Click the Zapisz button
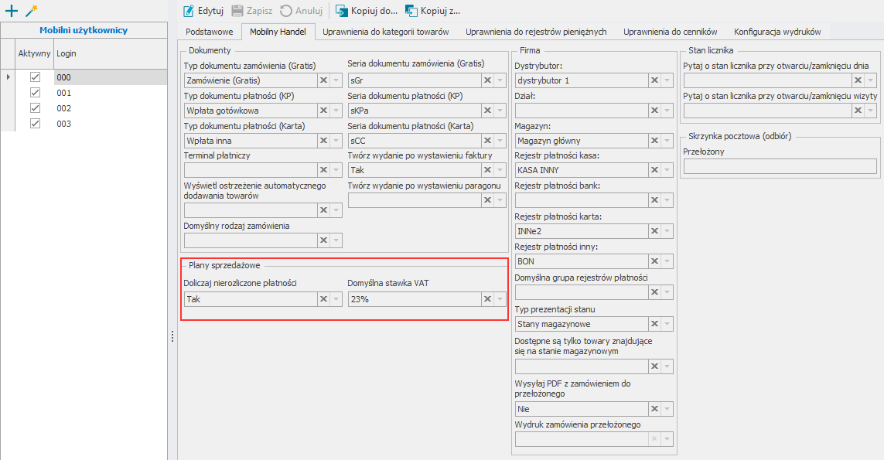This screenshot has height=460, width=884. 252,11
